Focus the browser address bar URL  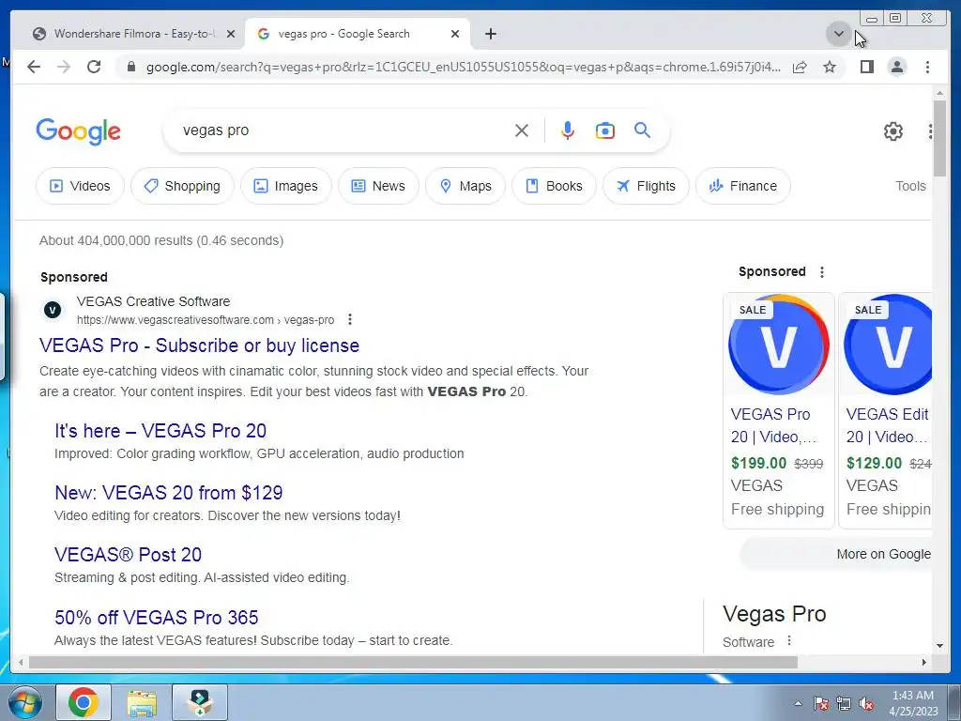[x=464, y=67]
